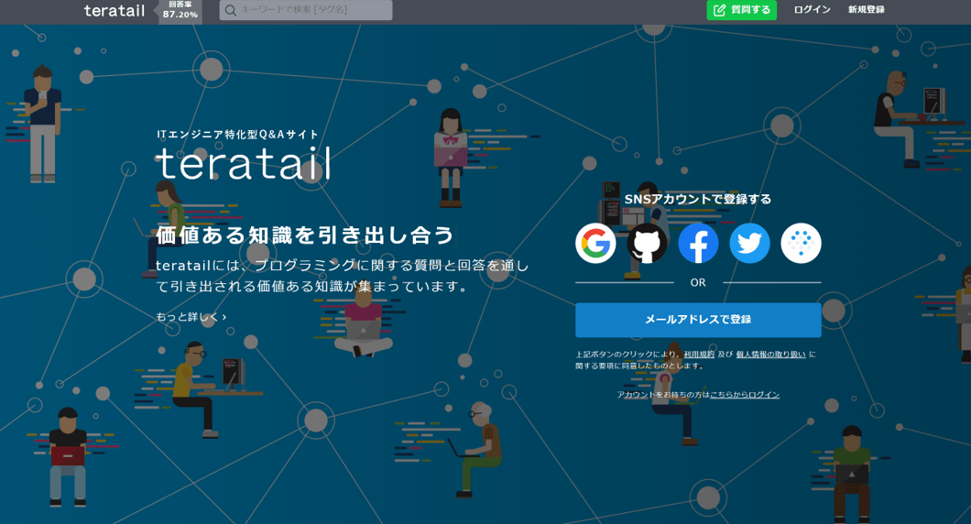
Task: Sign up with the dotted-pattern SNS icon
Action: tap(801, 244)
